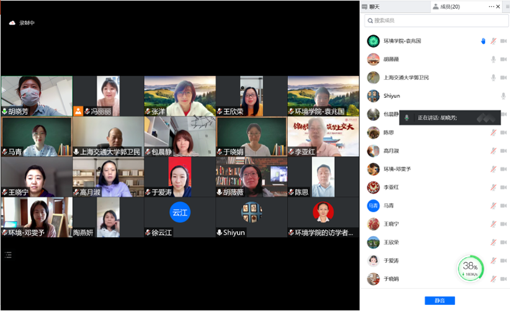This screenshot has width=510, height=311.
Task: Click the camera icon next to 马青
Action: (503, 206)
